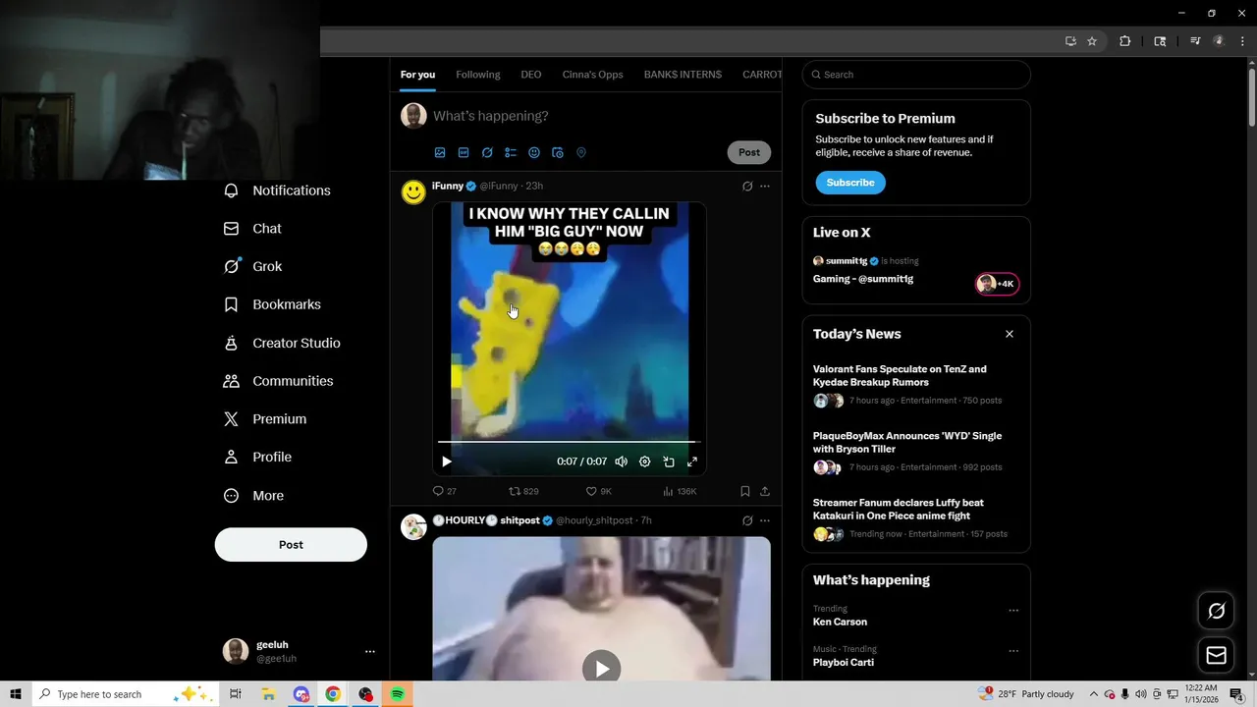Image resolution: width=1257 pixels, height=707 pixels.
Task: Open Communities in the sidebar
Action: point(279,381)
